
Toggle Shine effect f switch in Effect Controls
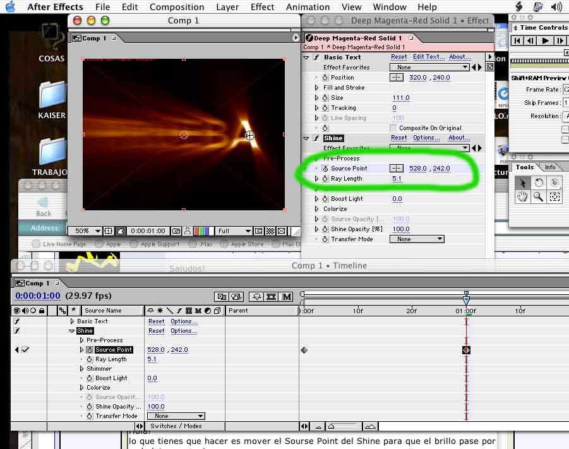point(316,138)
